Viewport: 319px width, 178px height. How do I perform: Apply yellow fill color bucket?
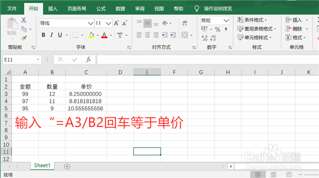coord(91,35)
